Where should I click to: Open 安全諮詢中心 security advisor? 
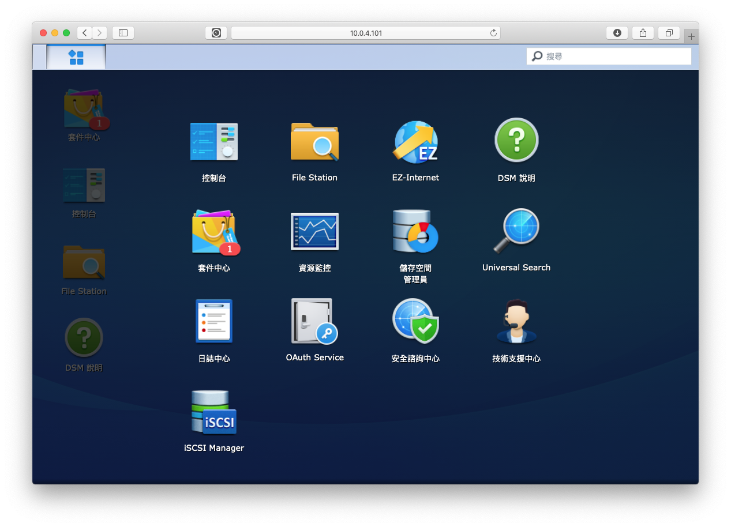click(415, 321)
